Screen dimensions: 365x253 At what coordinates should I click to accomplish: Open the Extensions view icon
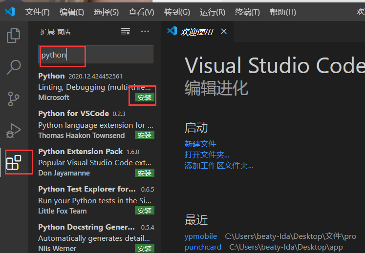[14, 162]
